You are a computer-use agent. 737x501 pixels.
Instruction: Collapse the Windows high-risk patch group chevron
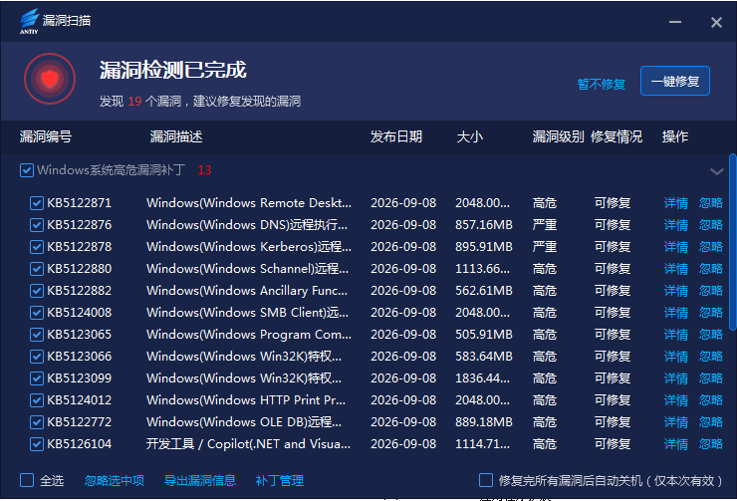pyautogui.click(x=716, y=171)
